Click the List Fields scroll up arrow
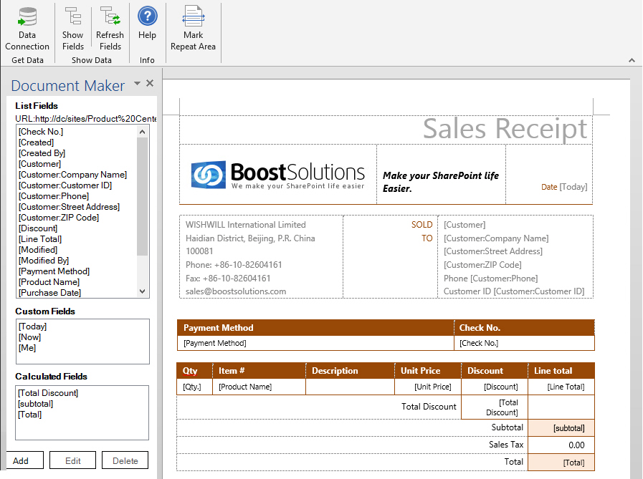The height and width of the screenshot is (479, 643). click(143, 132)
